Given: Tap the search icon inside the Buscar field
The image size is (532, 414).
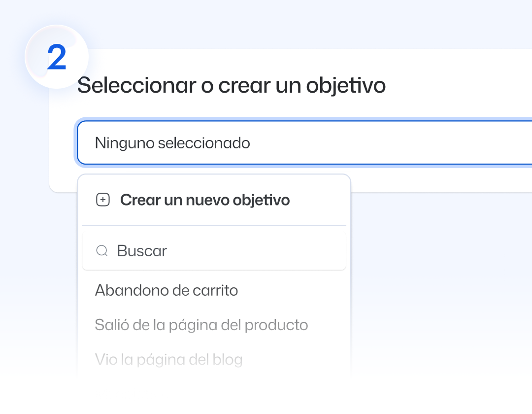Looking at the screenshot, I should (102, 251).
